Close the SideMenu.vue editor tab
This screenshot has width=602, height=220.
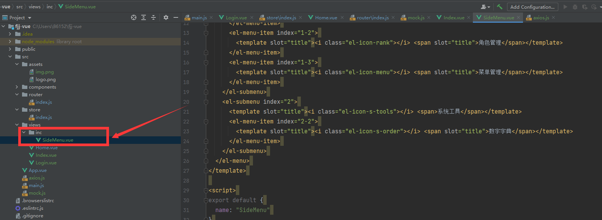(x=518, y=17)
